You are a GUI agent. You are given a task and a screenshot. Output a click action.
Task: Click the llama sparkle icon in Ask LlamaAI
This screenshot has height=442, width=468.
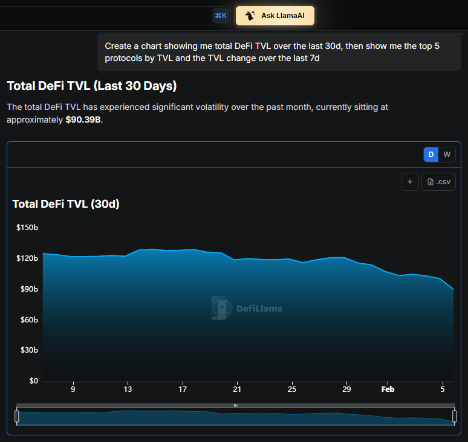(x=250, y=16)
